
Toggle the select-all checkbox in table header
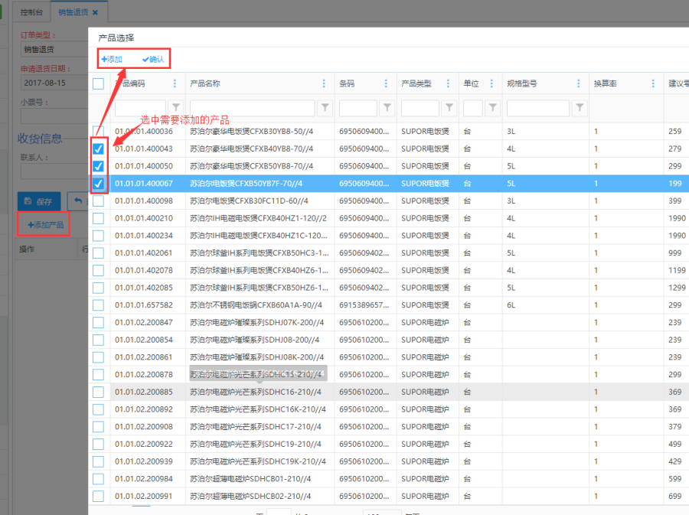click(x=99, y=84)
